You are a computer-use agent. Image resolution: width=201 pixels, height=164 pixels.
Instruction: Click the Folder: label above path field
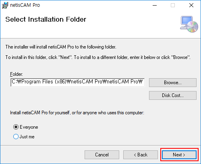[x=17, y=74]
